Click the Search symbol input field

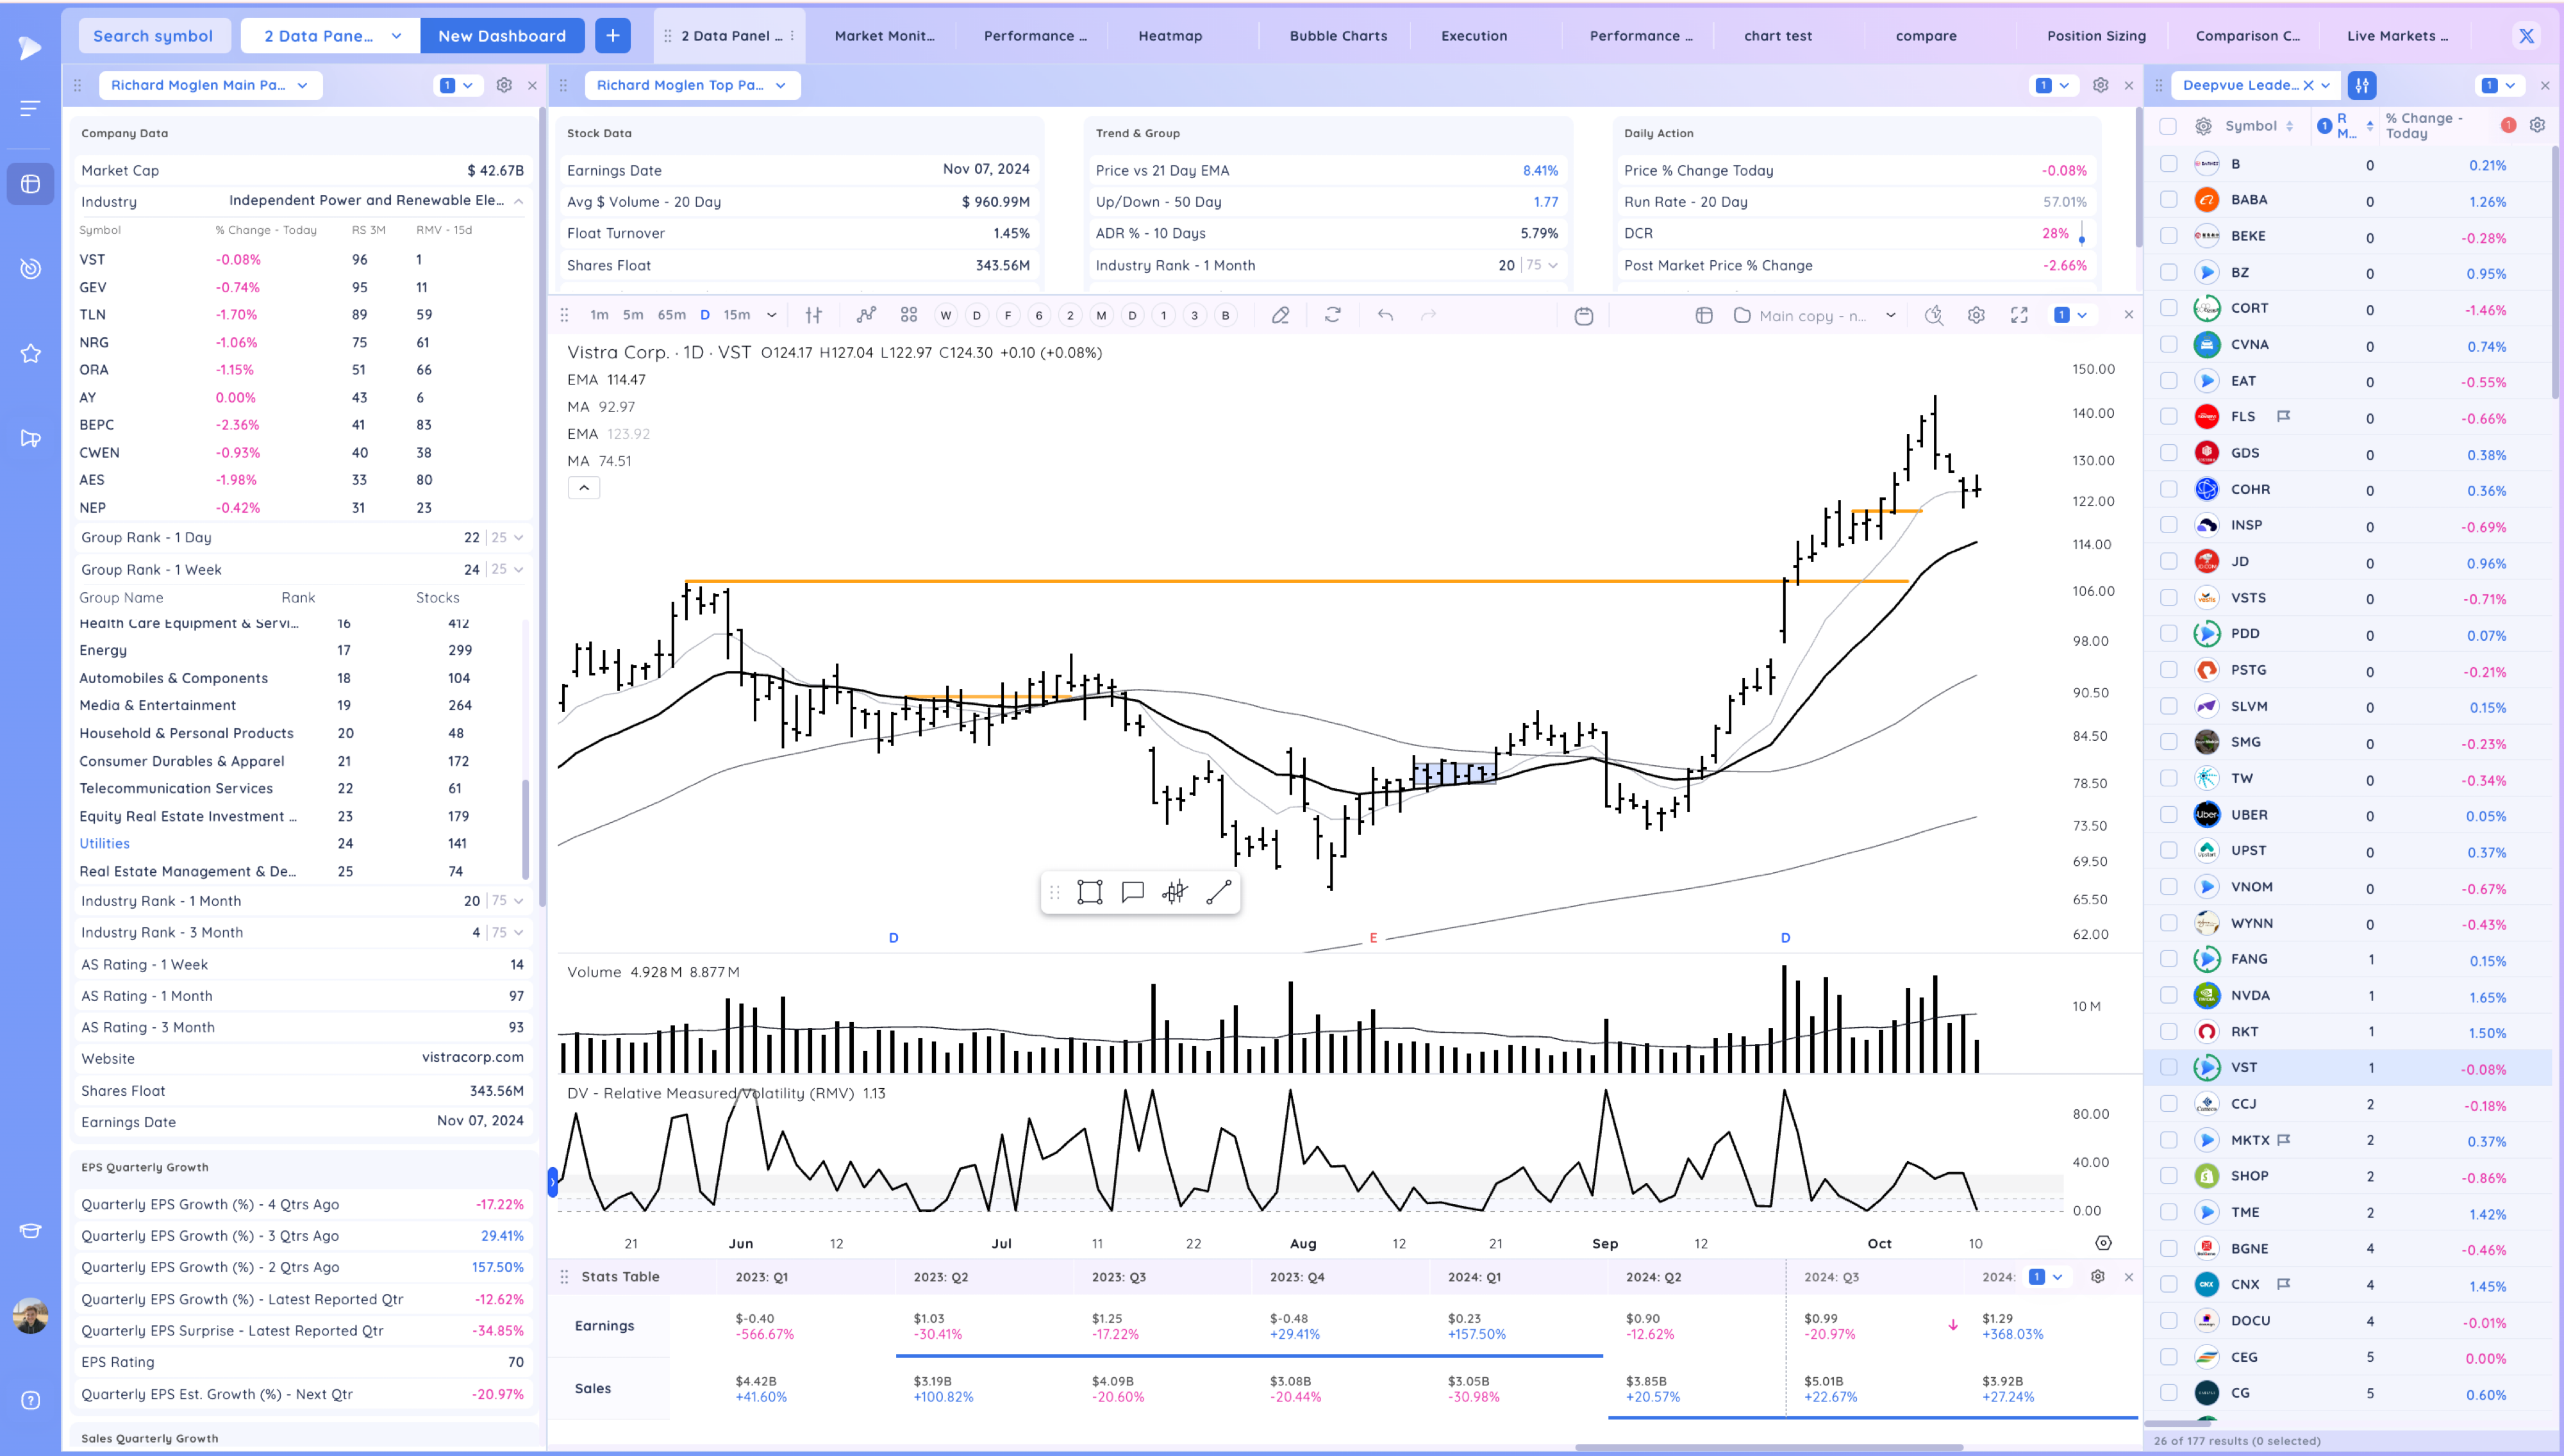pos(153,36)
